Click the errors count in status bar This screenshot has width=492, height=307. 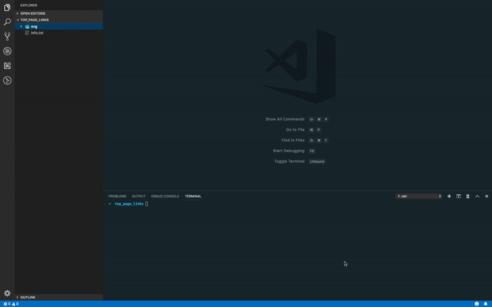click(7, 304)
